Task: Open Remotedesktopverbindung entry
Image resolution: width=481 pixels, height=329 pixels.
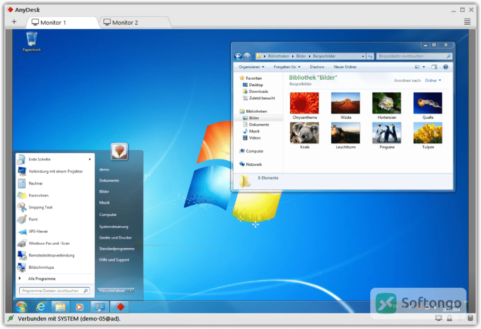Action: click(51, 255)
